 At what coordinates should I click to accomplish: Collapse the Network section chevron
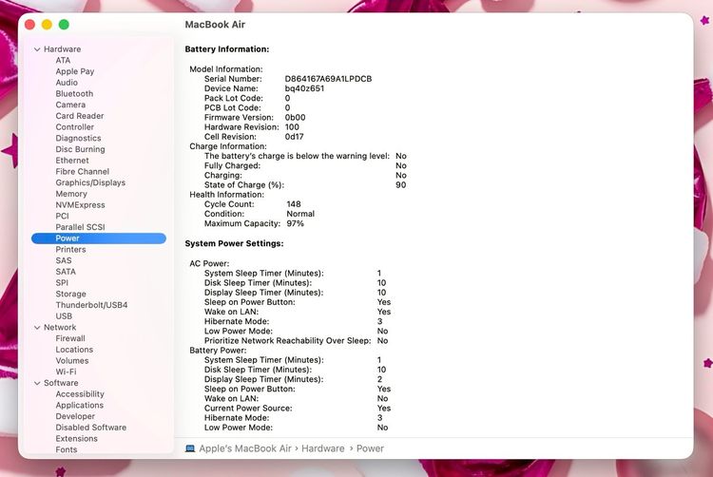[x=37, y=328]
